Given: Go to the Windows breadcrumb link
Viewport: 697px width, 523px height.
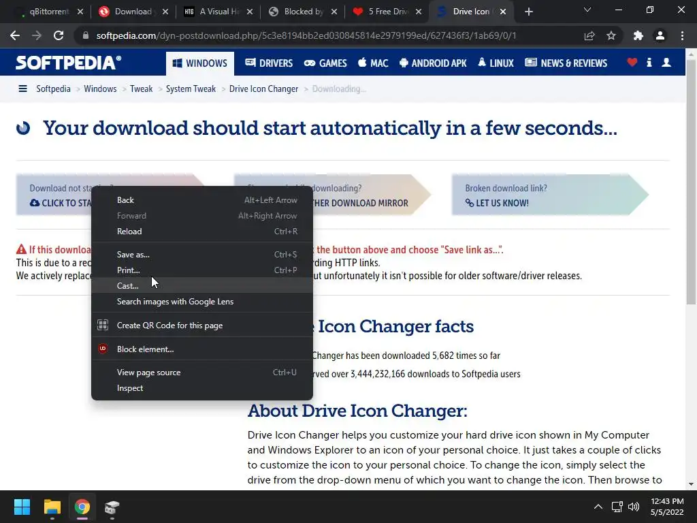Looking at the screenshot, I should click(x=100, y=89).
